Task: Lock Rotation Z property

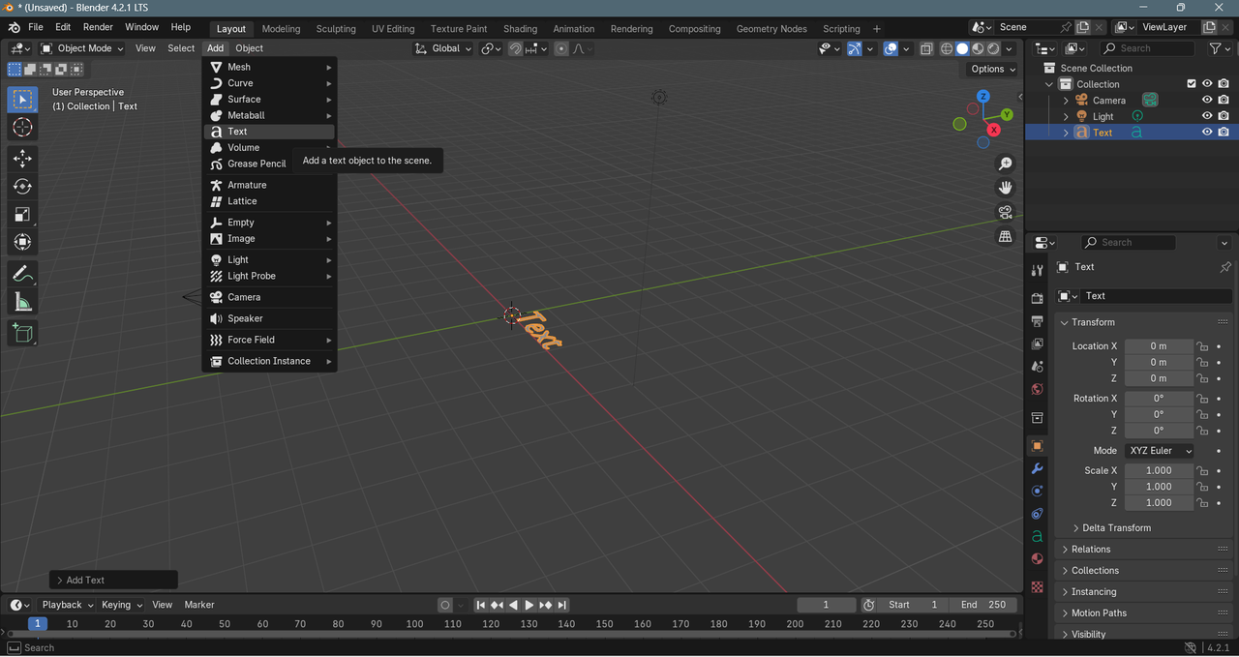Action: click(x=1201, y=431)
